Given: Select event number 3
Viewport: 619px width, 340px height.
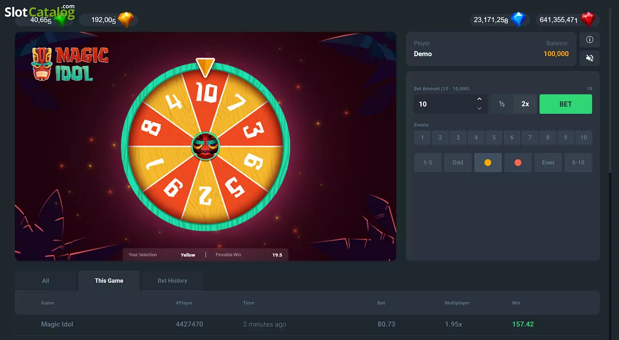Looking at the screenshot, I should [458, 138].
